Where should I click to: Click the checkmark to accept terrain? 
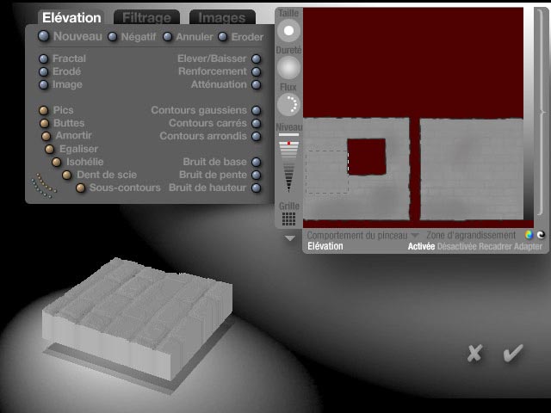pyautogui.click(x=513, y=353)
